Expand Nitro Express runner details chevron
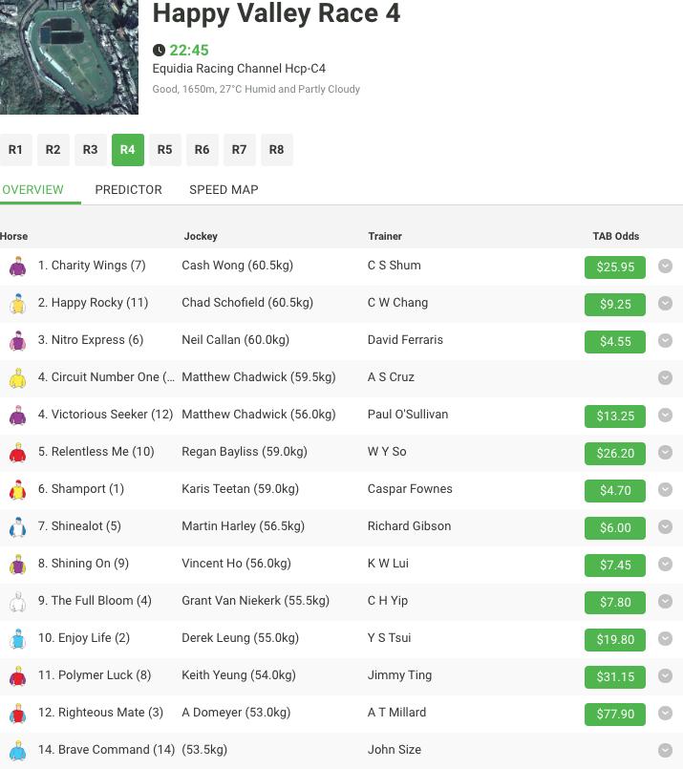The image size is (683, 769). coord(666,341)
